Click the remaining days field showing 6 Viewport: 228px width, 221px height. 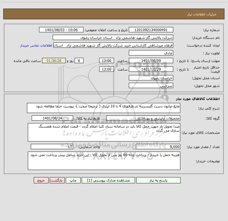click(79, 61)
